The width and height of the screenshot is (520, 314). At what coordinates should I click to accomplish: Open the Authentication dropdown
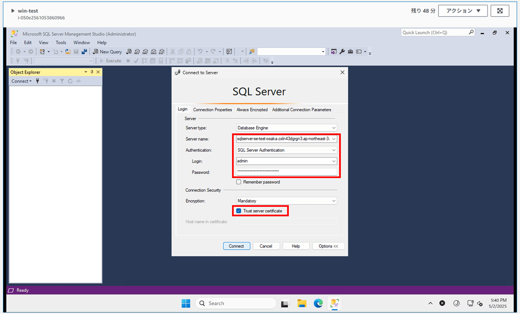point(333,150)
